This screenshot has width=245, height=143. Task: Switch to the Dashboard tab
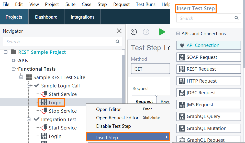pyautogui.click(x=46, y=17)
